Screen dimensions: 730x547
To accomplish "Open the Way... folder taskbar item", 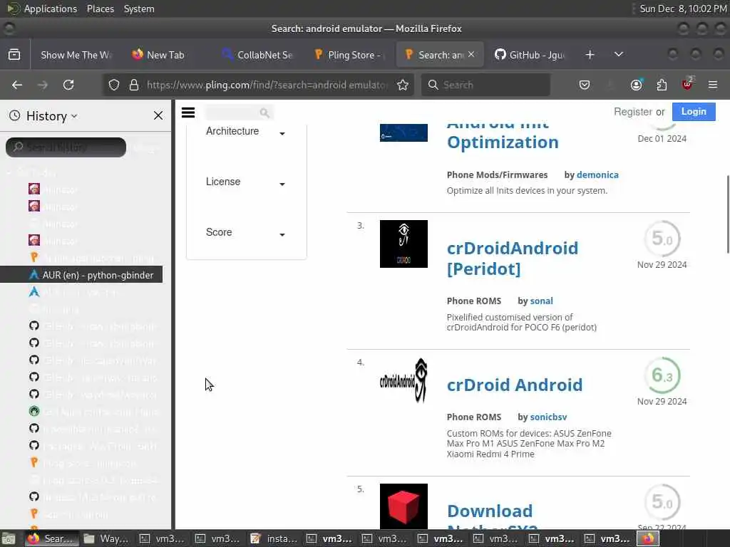I will (x=107, y=538).
